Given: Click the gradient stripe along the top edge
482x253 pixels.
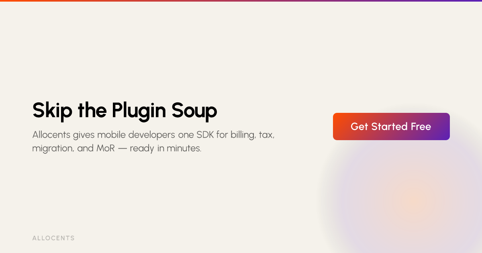Looking at the screenshot, I should pyautogui.click(x=241, y=1).
